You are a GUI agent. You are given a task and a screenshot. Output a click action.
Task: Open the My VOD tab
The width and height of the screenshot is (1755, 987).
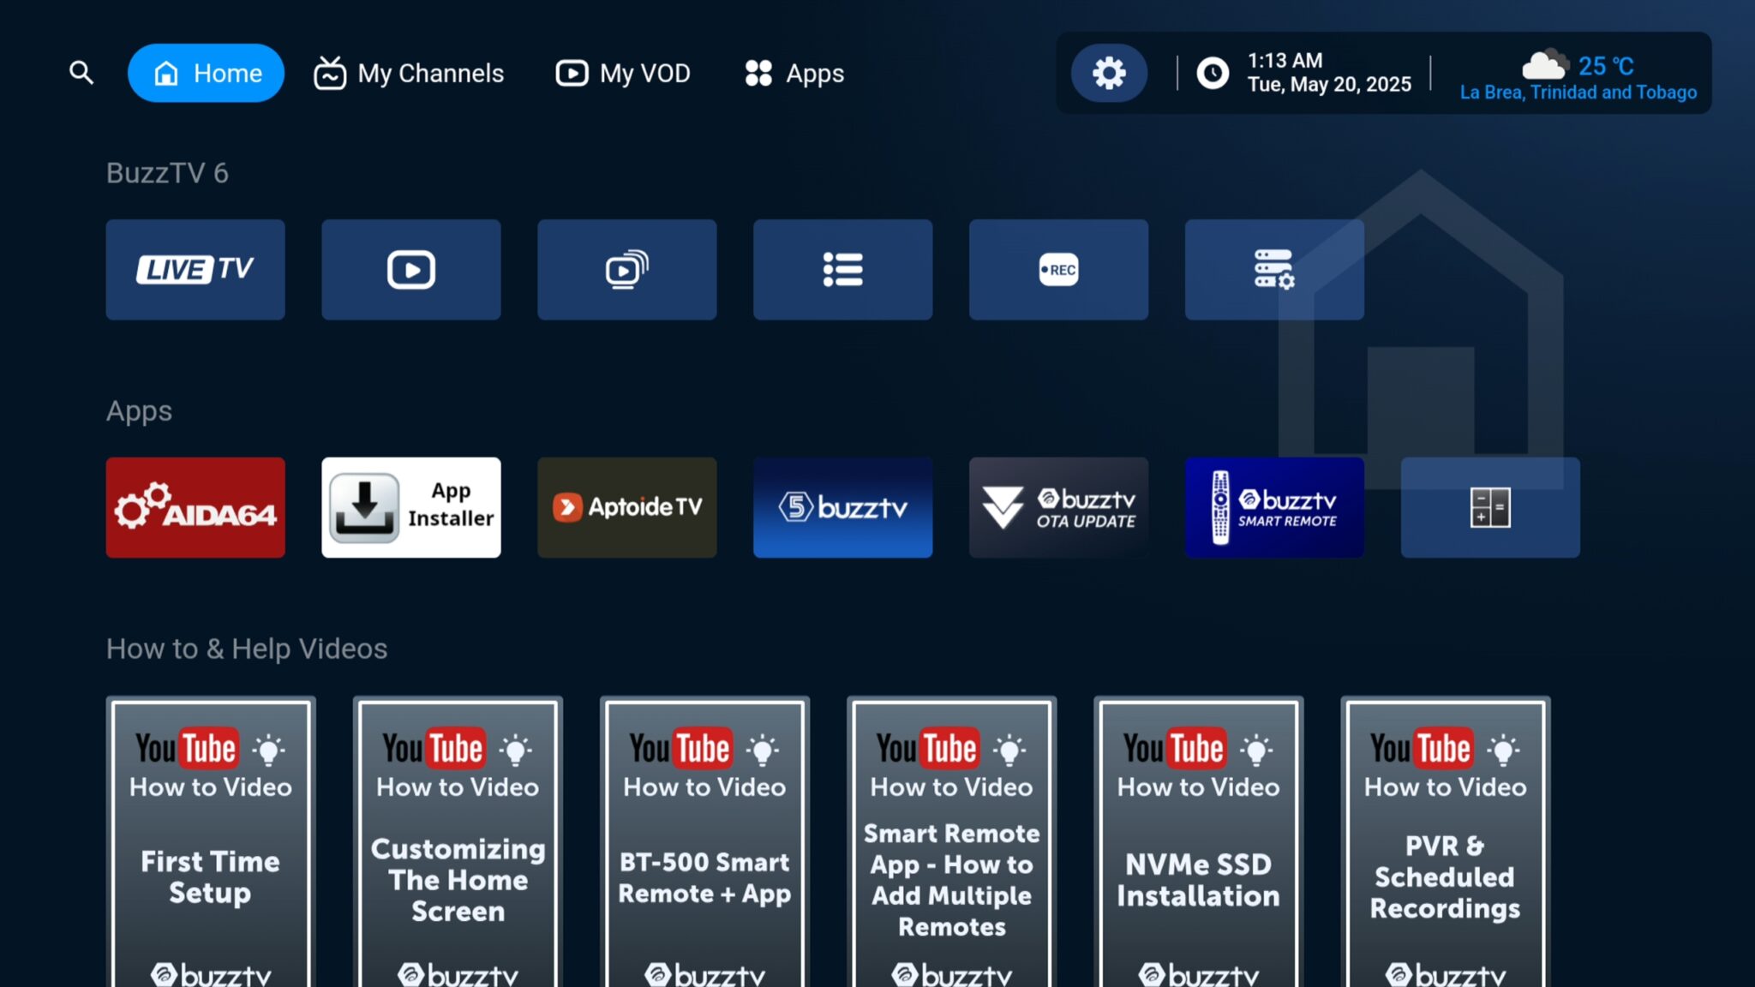[x=623, y=73]
